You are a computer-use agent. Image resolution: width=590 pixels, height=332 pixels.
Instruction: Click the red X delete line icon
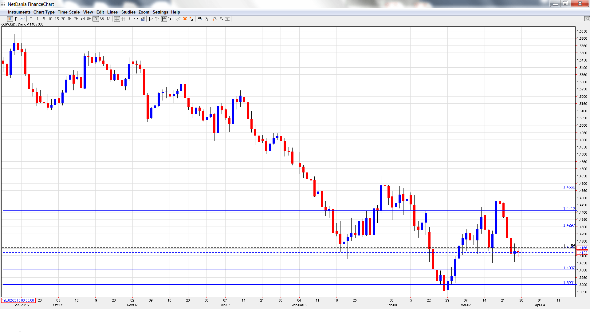185,19
